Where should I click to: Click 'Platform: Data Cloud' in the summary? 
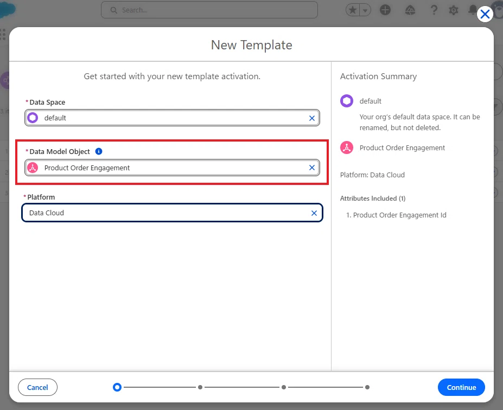pyautogui.click(x=372, y=175)
